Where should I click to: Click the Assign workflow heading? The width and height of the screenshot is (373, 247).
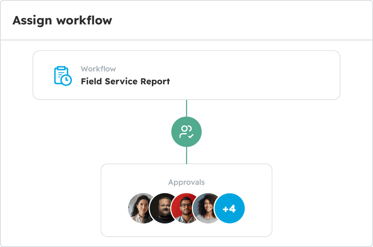coord(62,20)
